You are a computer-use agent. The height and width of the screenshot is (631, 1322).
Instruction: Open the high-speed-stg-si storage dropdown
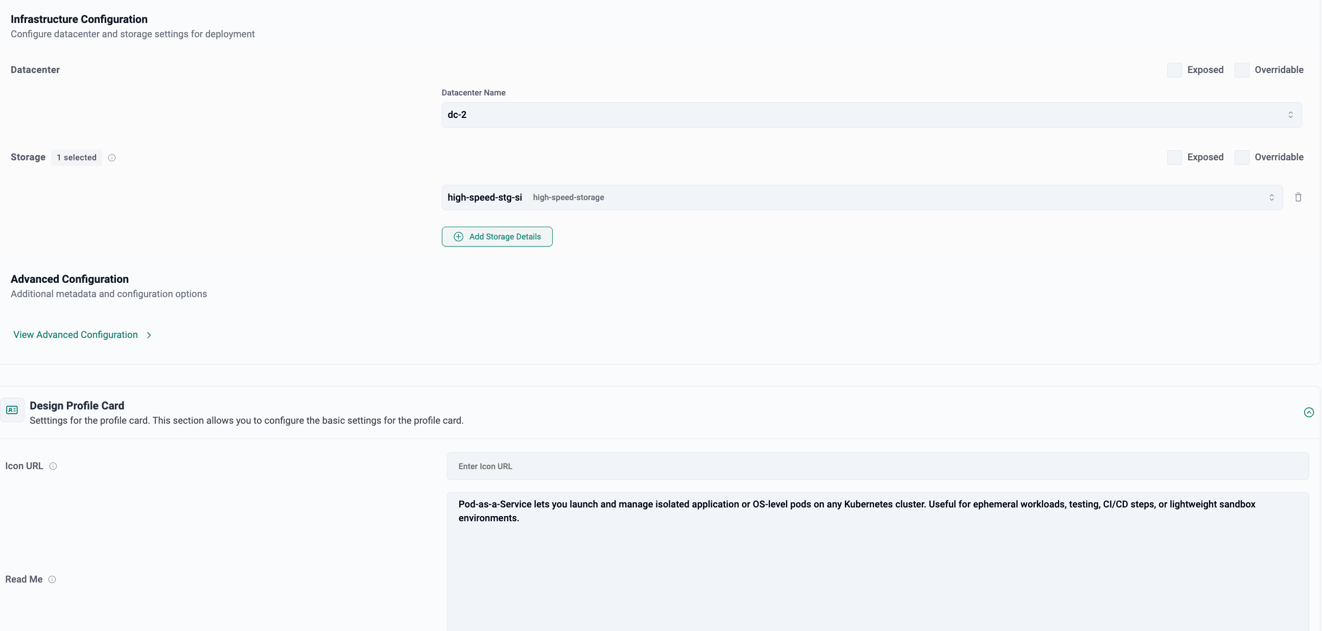coord(862,198)
